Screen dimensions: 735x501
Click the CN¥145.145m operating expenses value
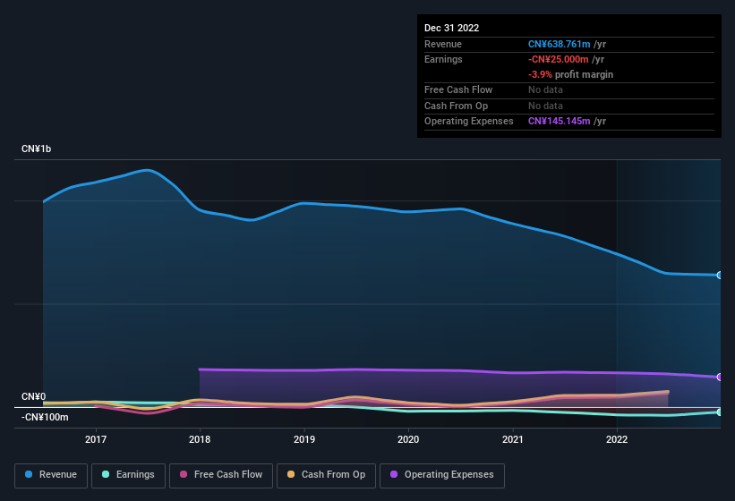click(x=559, y=121)
